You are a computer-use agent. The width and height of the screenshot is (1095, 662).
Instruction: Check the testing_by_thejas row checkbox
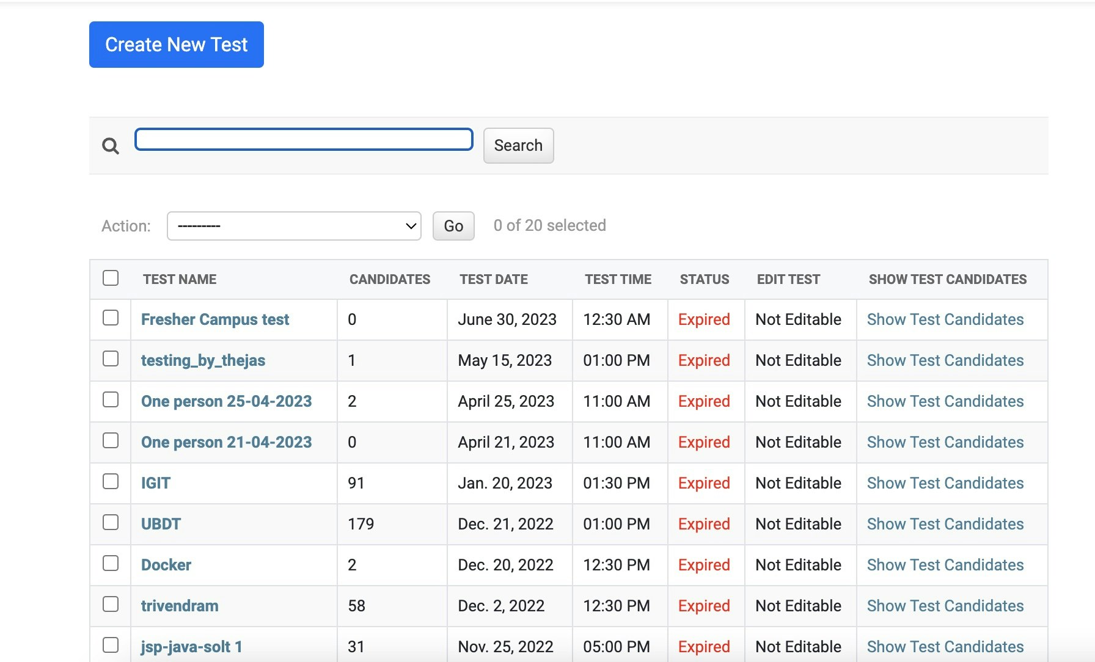pyautogui.click(x=111, y=358)
